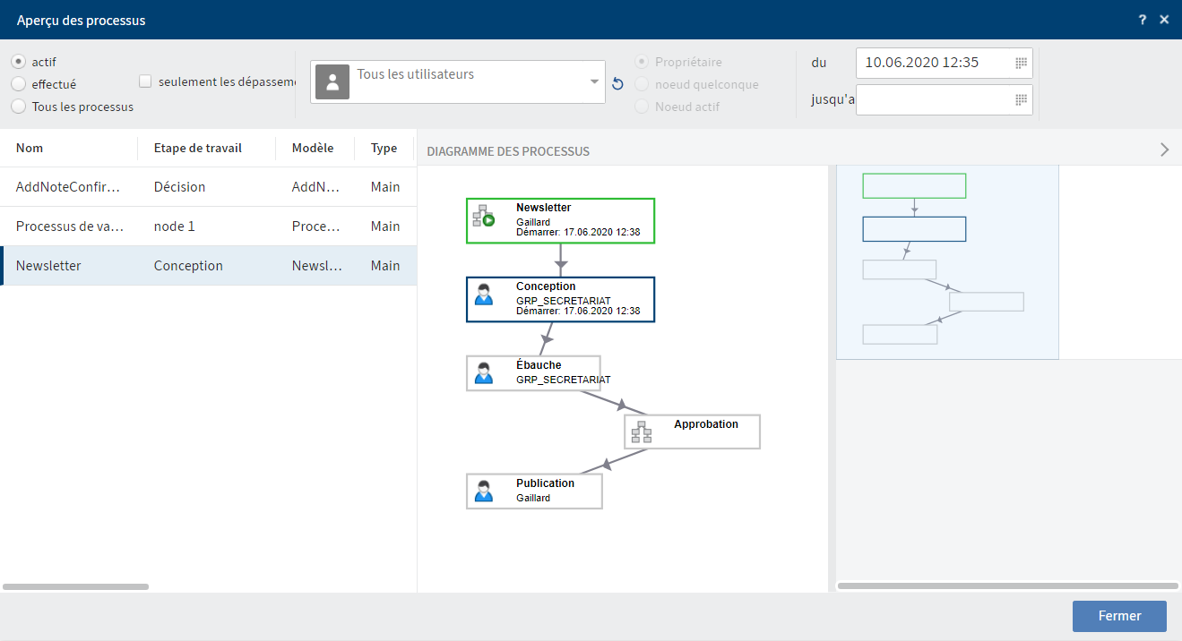Sort by the 'Nom' column header
This screenshot has height=641, width=1182.
[30, 148]
